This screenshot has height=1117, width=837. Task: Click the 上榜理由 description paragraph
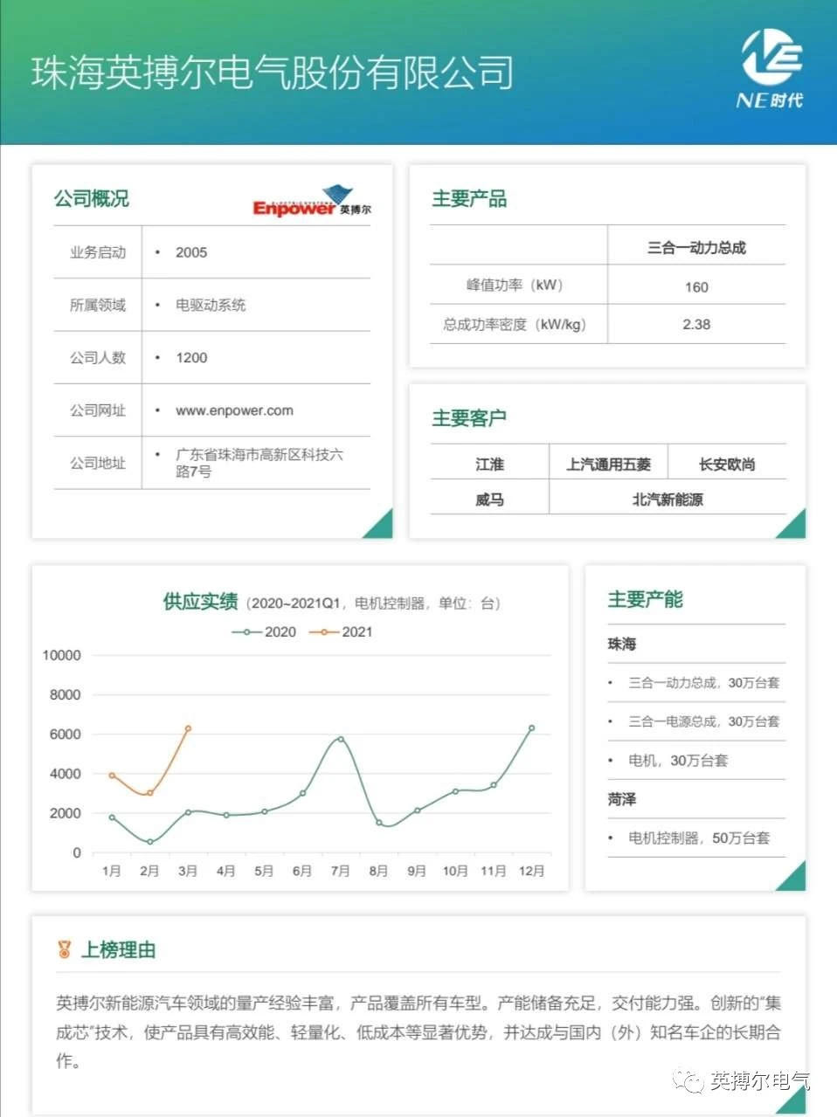point(418,1032)
